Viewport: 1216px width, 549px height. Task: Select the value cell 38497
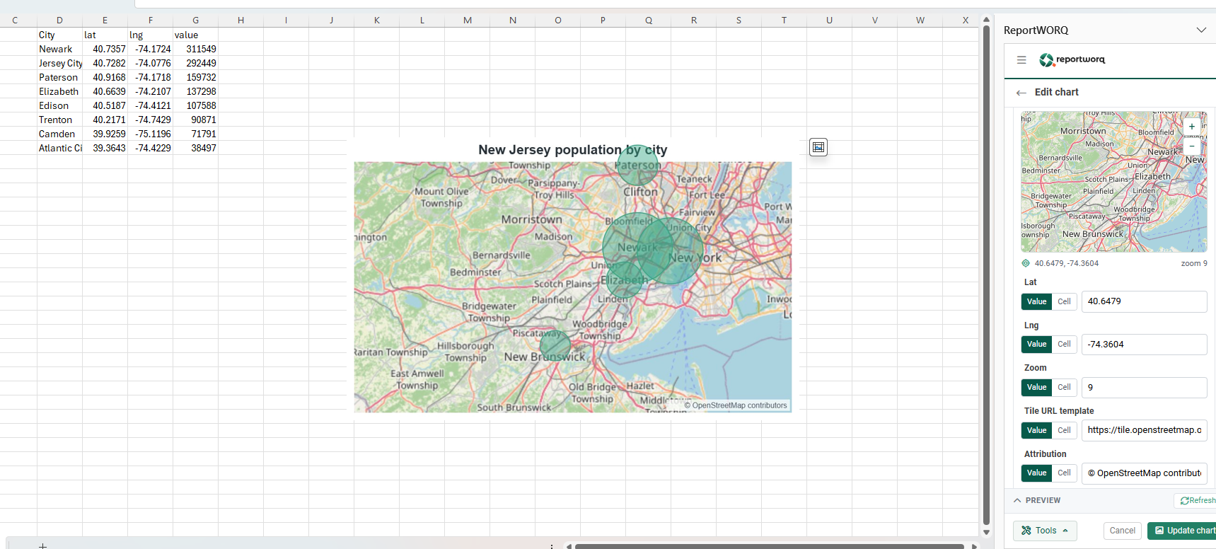pyautogui.click(x=195, y=148)
